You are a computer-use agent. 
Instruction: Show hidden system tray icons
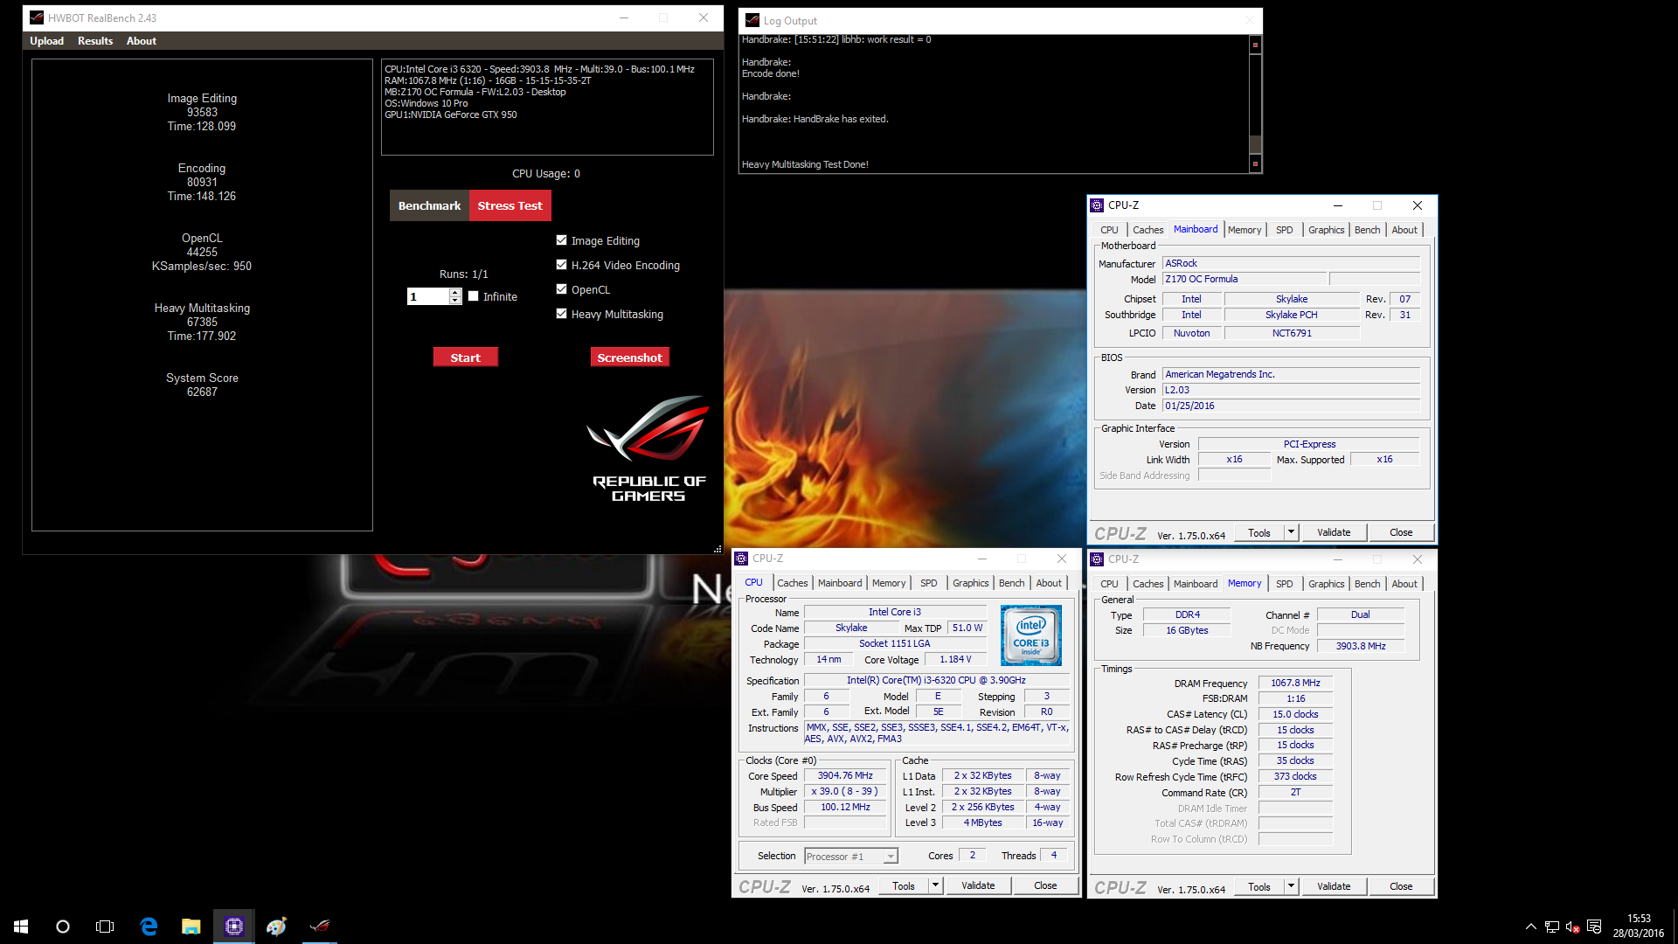pyautogui.click(x=1530, y=927)
